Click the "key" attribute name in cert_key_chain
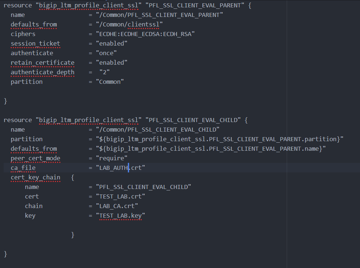The width and height of the screenshot is (360, 268). 30,216
